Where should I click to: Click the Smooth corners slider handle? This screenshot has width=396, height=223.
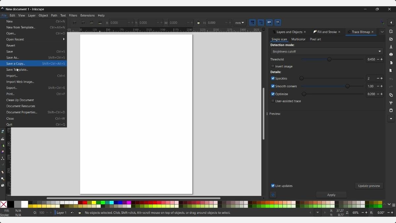(x=347, y=86)
